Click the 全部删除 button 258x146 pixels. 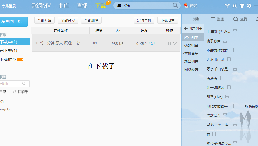click(91, 20)
